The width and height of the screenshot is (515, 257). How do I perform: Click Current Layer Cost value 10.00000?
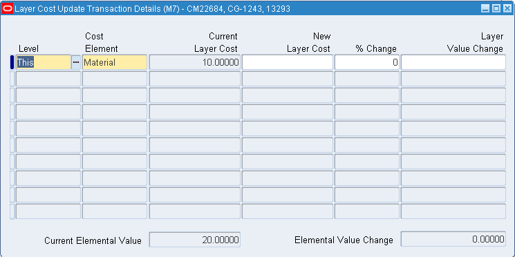click(195, 62)
